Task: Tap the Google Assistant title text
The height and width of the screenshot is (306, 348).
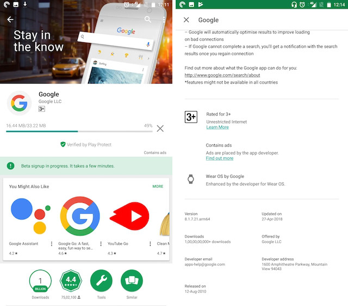Action: 23,244
